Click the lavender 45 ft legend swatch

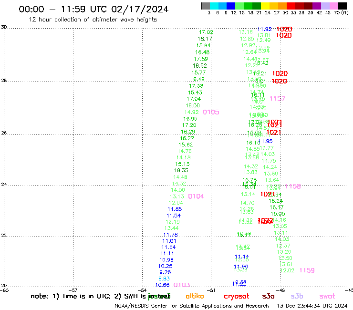(325, 6)
